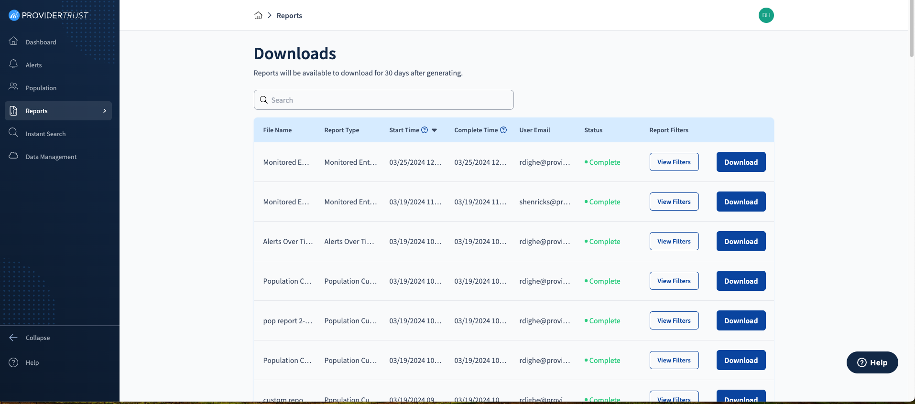Click the Dashboard home icon in sidebar

coord(13,41)
